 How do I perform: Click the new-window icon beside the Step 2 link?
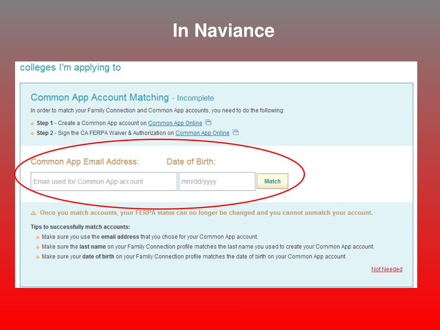(235, 132)
